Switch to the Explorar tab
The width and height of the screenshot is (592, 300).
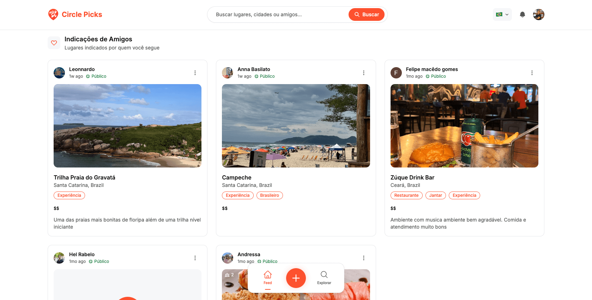tap(324, 278)
